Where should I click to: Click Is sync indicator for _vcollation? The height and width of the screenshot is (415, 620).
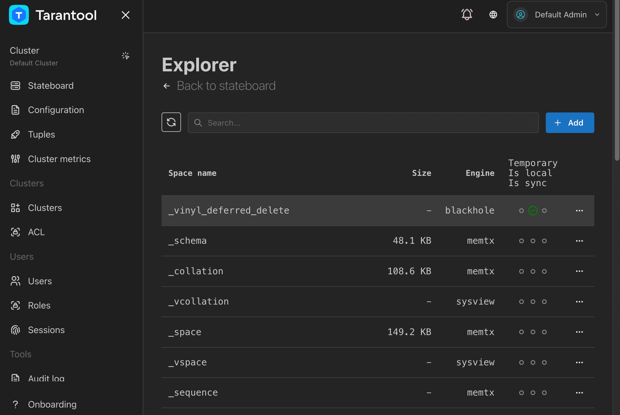(x=544, y=302)
